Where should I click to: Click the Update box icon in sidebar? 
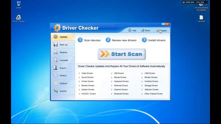coord(56,37)
